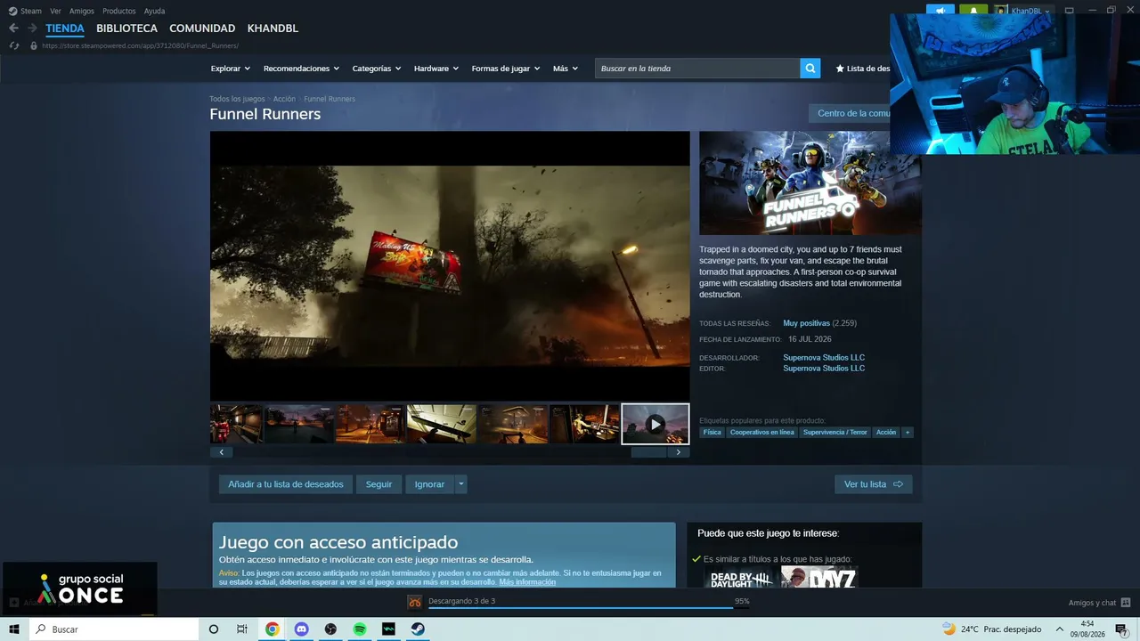The width and height of the screenshot is (1140, 641).
Task: Open the green notifications bell
Action: pyautogui.click(x=973, y=11)
